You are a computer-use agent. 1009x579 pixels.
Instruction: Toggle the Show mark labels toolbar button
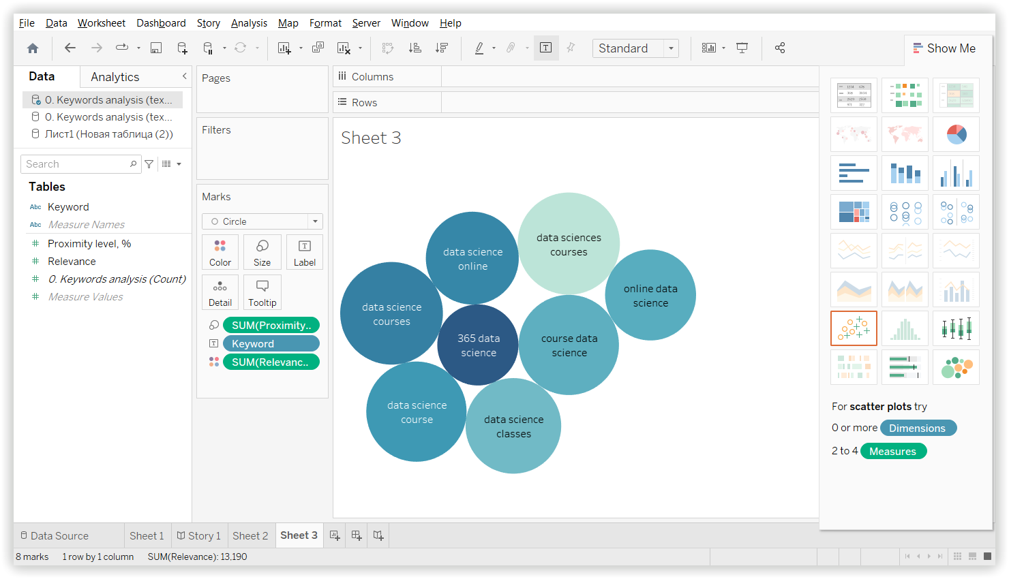pyautogui.click(x=546, y=48)
